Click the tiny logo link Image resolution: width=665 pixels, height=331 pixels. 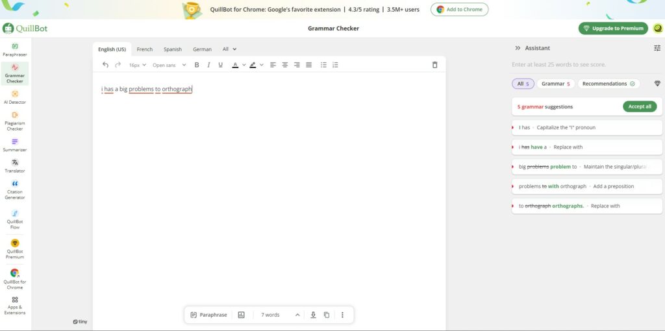point(80,322)
